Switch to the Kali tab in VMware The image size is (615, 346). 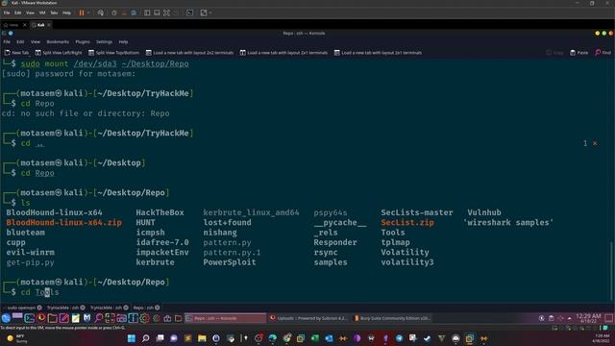pyautogui.click(x=40, y=25)
